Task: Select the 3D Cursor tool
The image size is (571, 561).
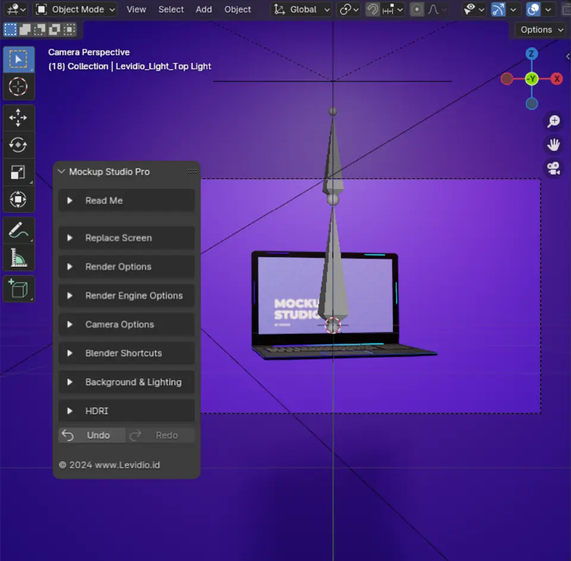Action: pyautogui.click(x=18, y=86)
